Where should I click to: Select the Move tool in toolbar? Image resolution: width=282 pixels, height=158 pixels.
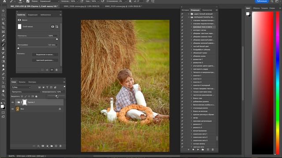click(x=3, y=11)
